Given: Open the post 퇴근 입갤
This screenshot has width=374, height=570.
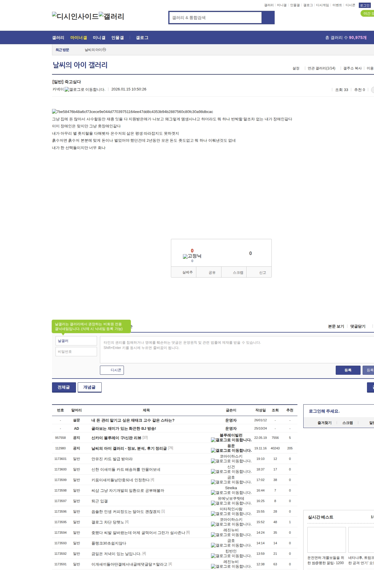Looking at the screenshot, I should pos(100,501).
